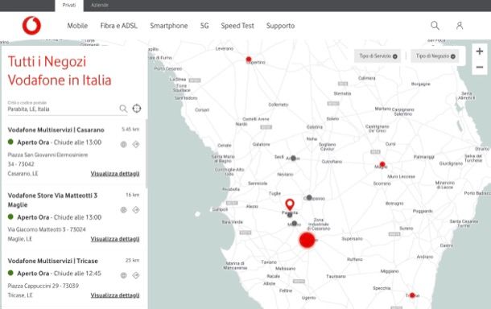This screenshot has width=491, height=309.
Task: Click the Vodafone Multiservizi | Casarano title
Action: click(56, 130)
